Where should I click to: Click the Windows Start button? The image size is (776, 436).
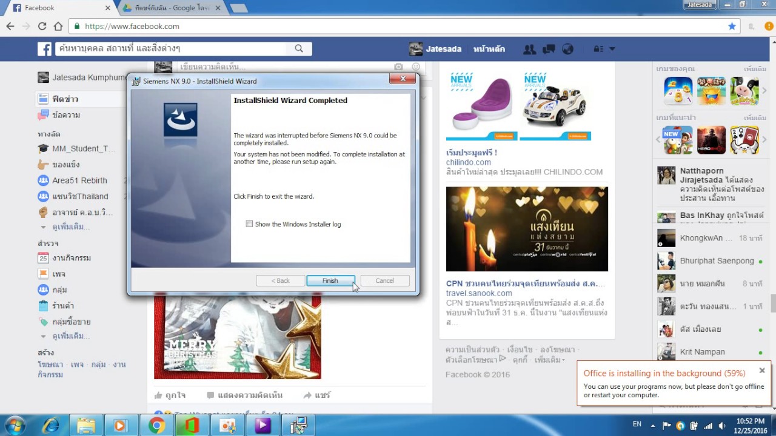point(15,425)
